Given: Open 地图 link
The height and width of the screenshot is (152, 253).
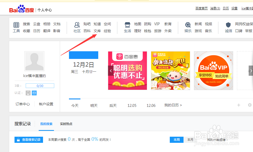Looking at the screenshot, I should (x=138, y=24).
